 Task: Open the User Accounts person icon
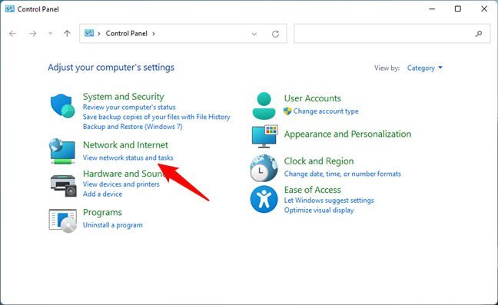click(x=264, y=106)
